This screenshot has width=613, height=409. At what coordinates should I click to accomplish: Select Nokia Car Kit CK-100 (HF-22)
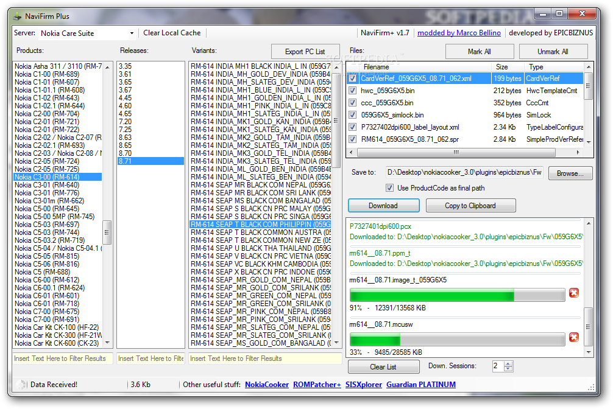pyautogui.click(x=57, y=327)
